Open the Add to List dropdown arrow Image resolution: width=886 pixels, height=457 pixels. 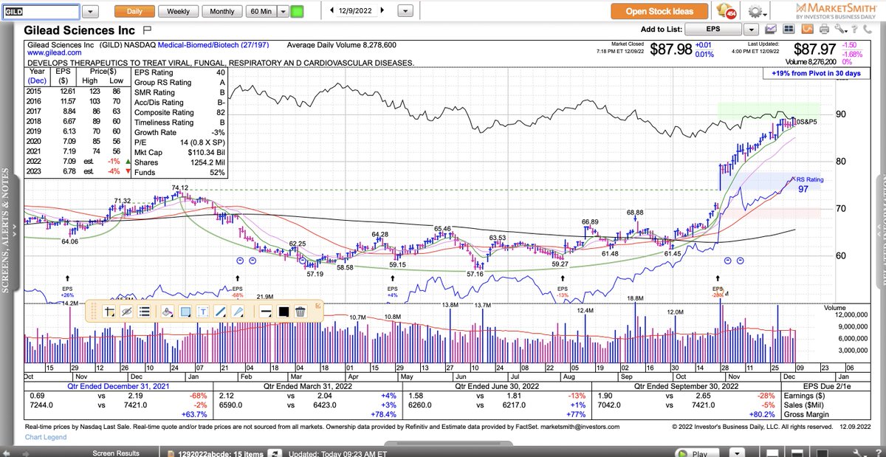(x=752, y=30)
